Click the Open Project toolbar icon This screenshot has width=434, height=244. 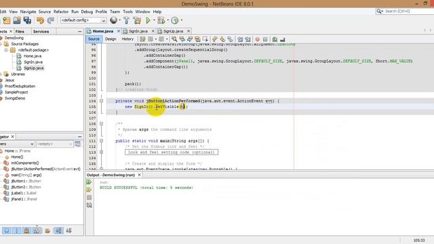click(x=17, y=20)
